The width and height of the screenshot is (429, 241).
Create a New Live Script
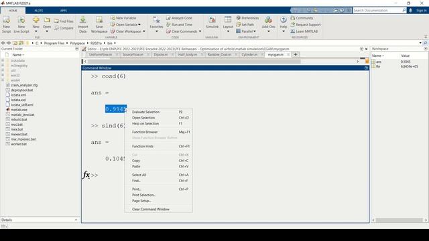[21, 25]
